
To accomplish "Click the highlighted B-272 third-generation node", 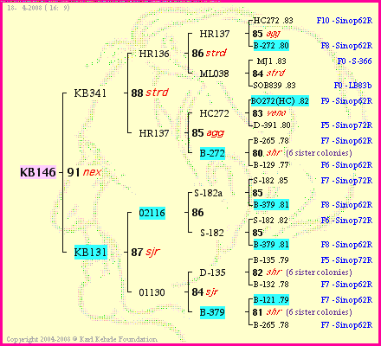I will tap(212, 153).
